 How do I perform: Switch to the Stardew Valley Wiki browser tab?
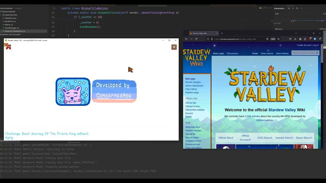(204, 33)
